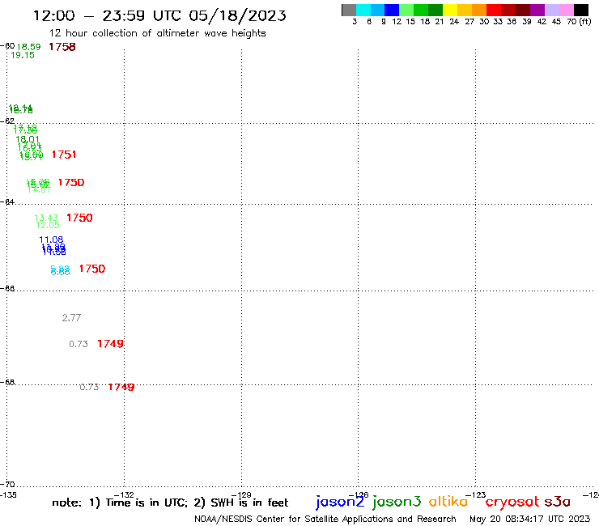Click the 1750 label beside the cyan values
The width and height of the screenshot is (599, 526).
92,269
